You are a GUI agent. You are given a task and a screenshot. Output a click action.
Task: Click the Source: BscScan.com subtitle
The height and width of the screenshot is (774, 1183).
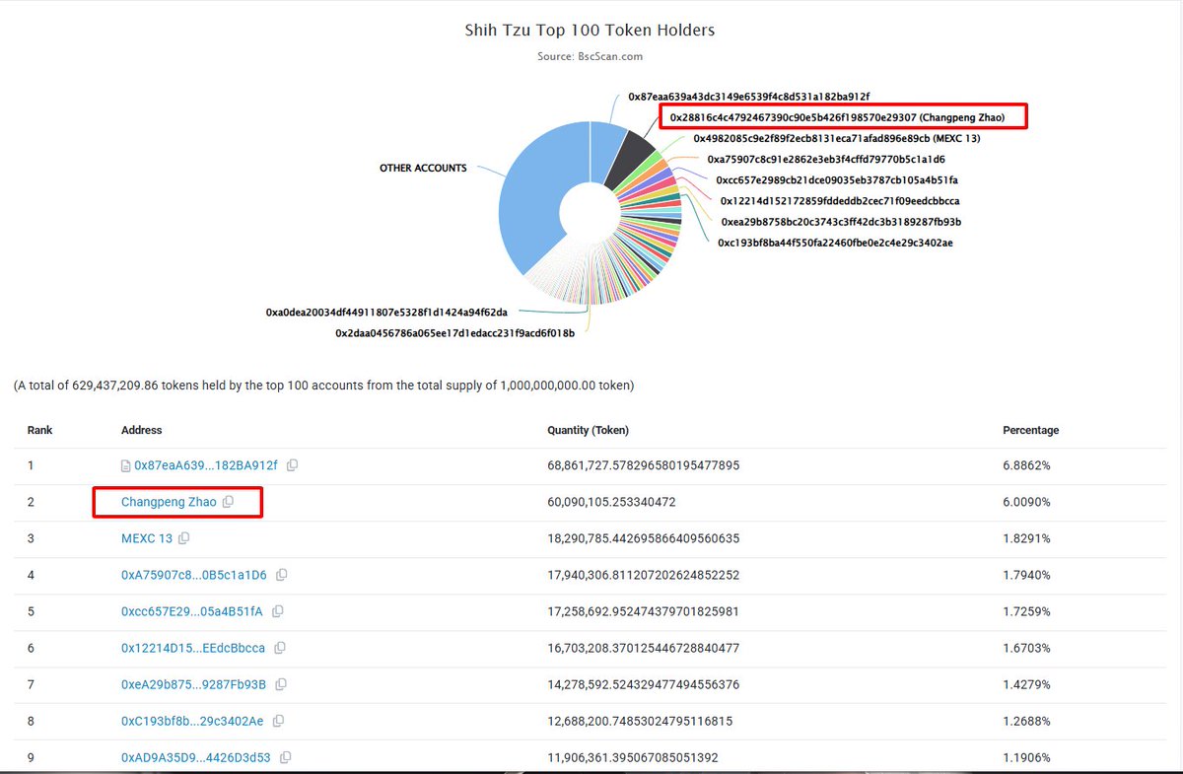pos(590,57)
